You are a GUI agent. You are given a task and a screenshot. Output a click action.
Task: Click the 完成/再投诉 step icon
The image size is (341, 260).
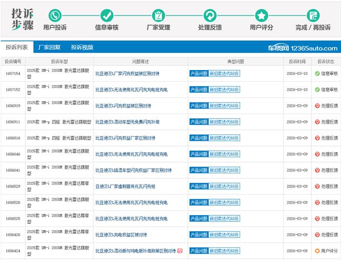pyautogui.click(x=313, y=15)
